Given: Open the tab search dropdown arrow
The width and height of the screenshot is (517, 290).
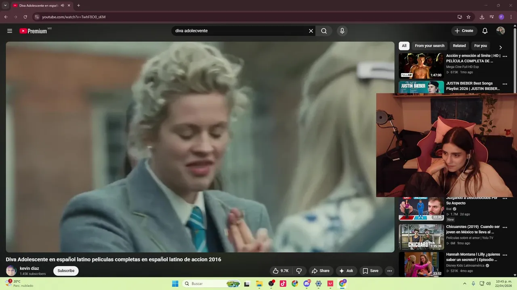Looking at the screenshot, I should click(5, 6).
